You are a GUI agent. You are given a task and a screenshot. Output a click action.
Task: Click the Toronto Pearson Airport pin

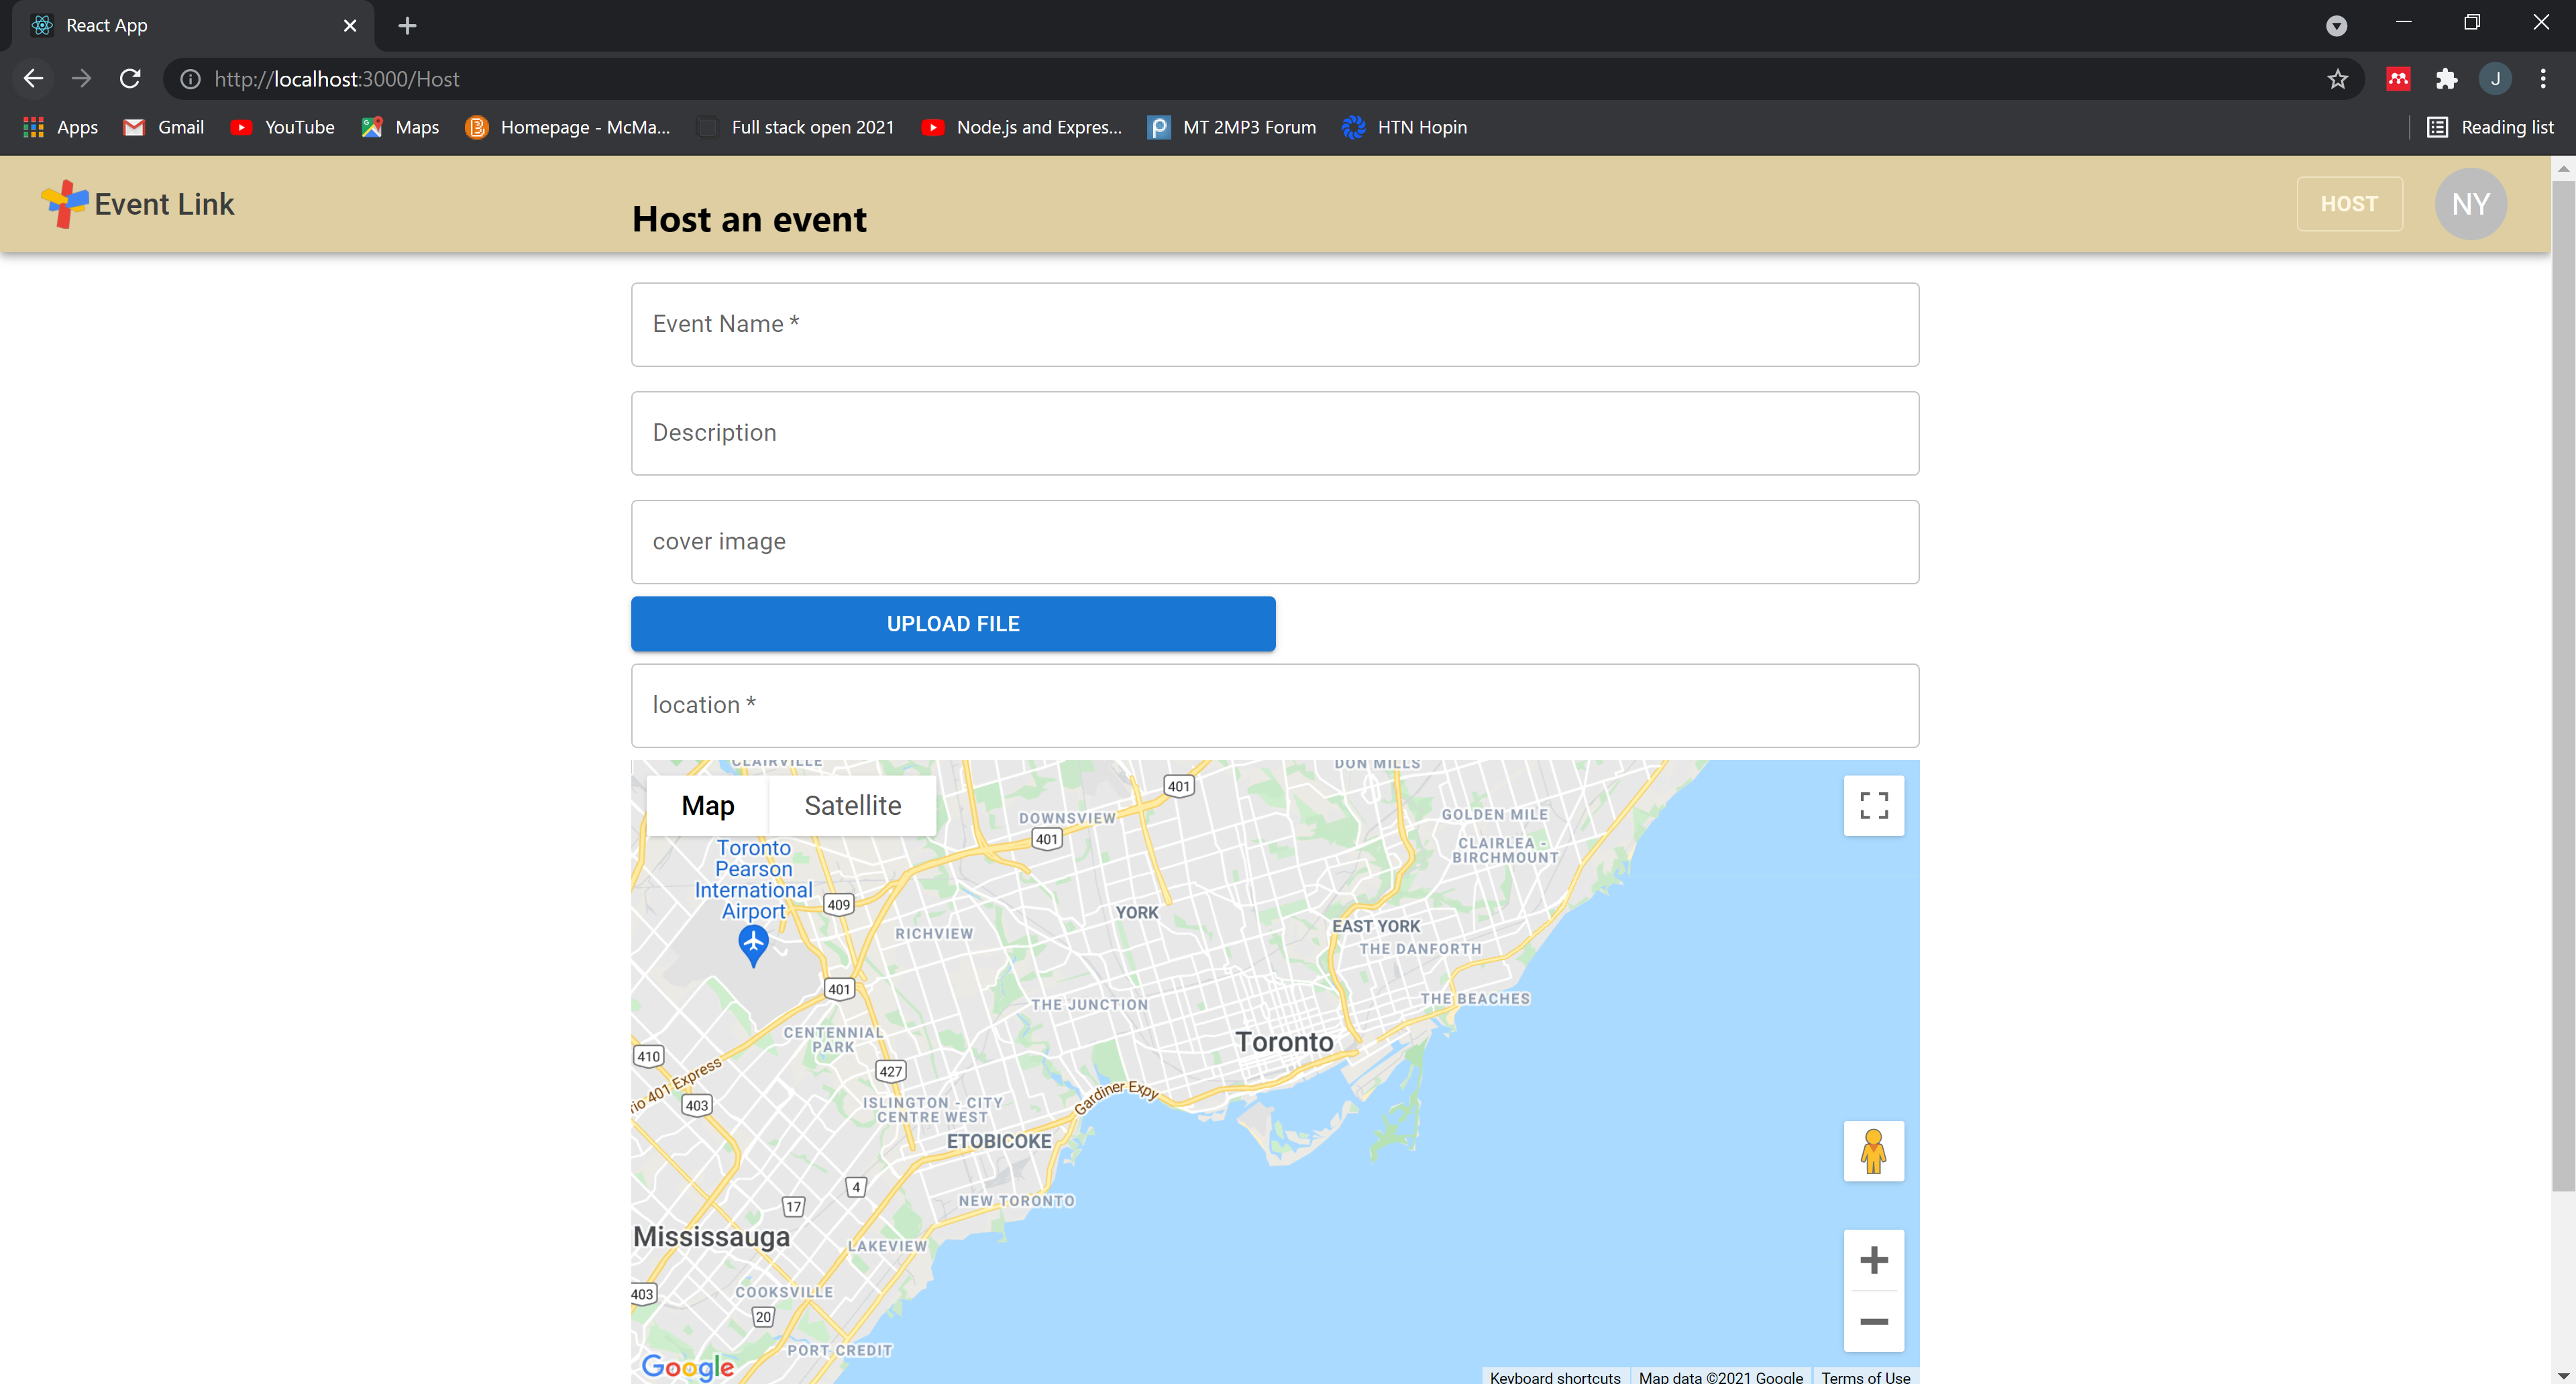pyautogui.click(x=753, y=942)
